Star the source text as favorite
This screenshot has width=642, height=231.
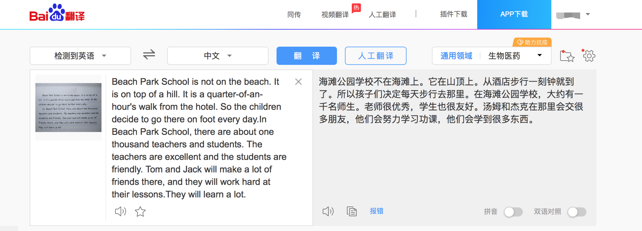pyautogui.click(x=140, y=211)
